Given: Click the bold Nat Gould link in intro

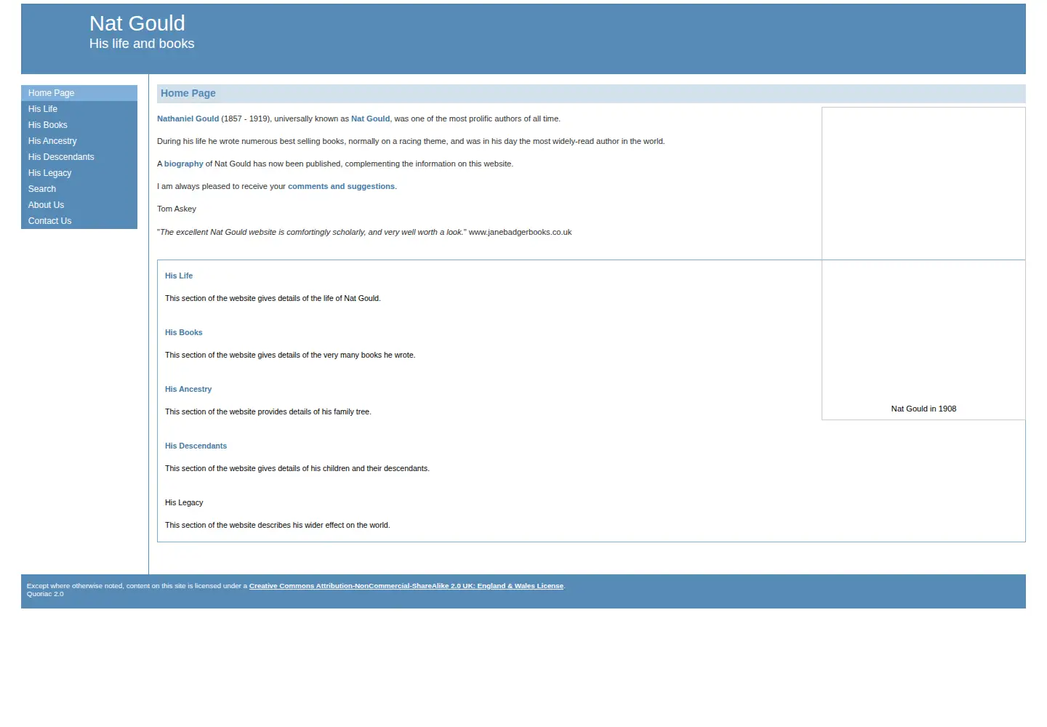Looking at the screenshot, I should [x=370, y=119].
